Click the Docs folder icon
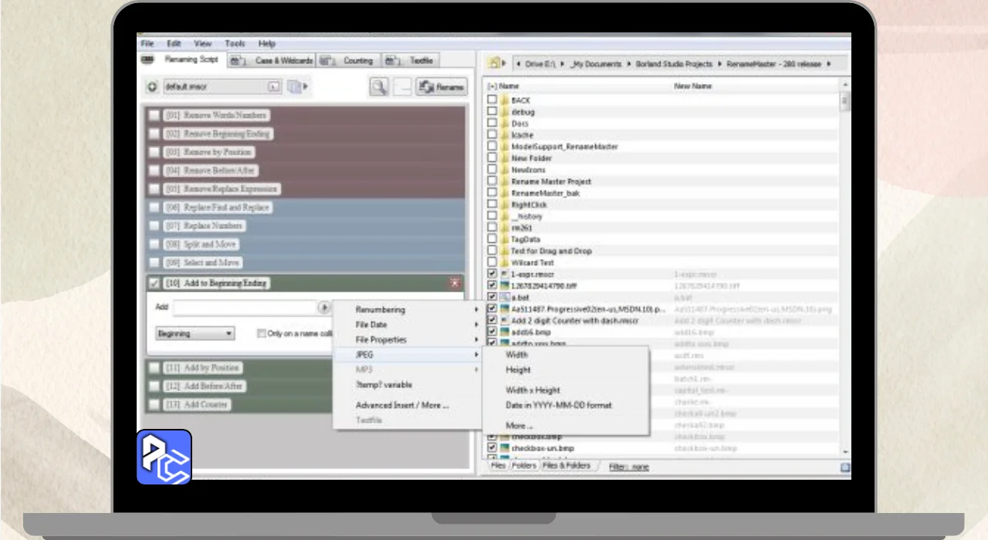988x540 pixels. coord(504,123)
